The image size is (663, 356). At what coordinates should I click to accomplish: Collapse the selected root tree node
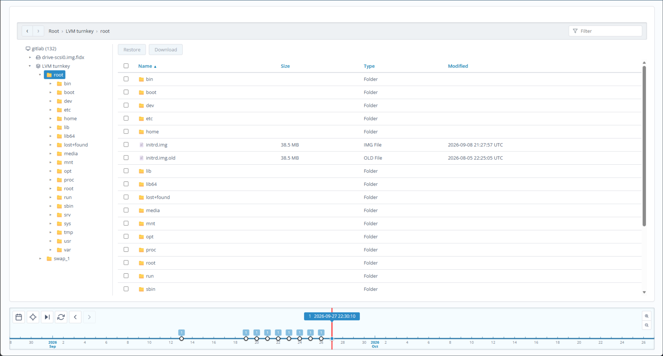click(x=40, y=75)
